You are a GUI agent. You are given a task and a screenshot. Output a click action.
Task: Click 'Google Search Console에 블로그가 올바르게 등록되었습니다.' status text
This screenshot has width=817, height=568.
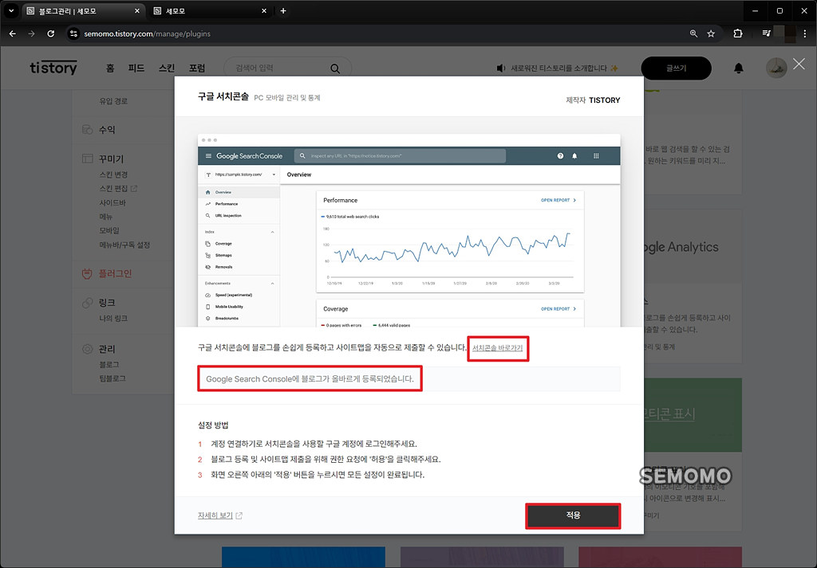click(x=310, y=379)
